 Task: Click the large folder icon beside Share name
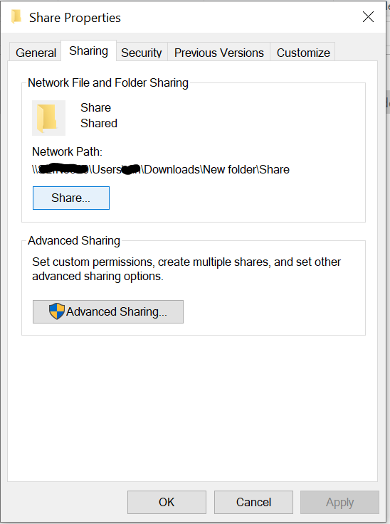click(x=48, y=118)
